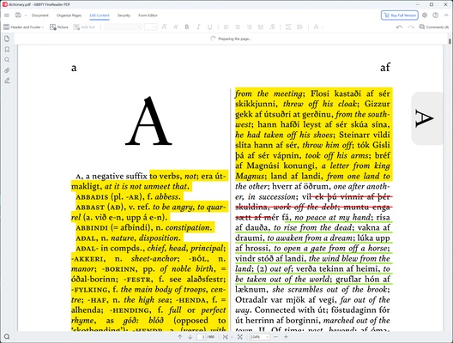Click the rotated A side tab
The image size is (453, 343).
pyautogui.click(x=426, y=118)
